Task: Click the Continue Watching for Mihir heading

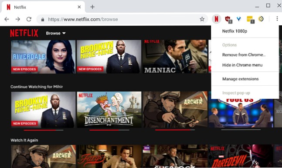Action: click(x=37, y=87)
